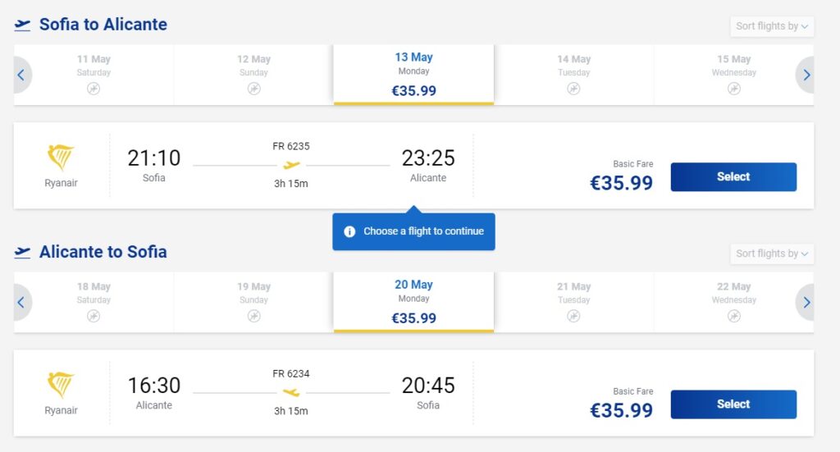840x452 pixels.
Task: Show later outbound dates with right arrow
Action: click(x=806, y=75)
